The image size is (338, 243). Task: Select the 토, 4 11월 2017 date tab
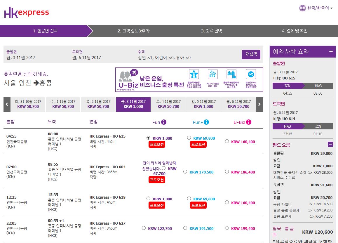[168, 104]
